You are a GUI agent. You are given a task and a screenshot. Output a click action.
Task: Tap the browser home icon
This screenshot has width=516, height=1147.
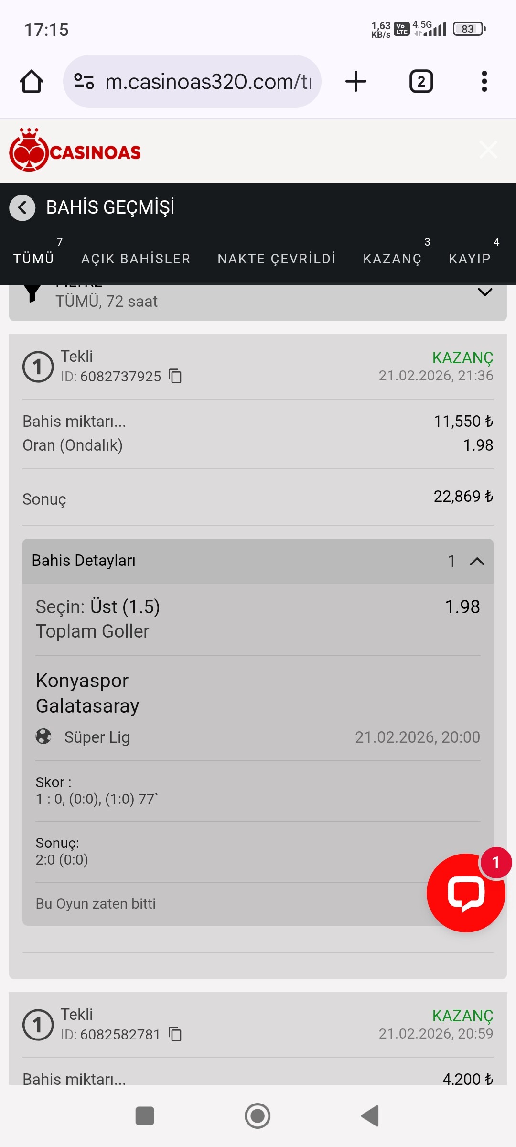coord(32,82)
